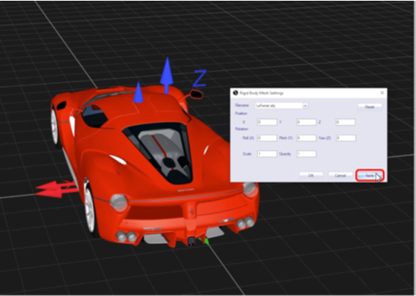Click the Pitch (Y) rotation field
Screen dimensions: 416x296
306,138
